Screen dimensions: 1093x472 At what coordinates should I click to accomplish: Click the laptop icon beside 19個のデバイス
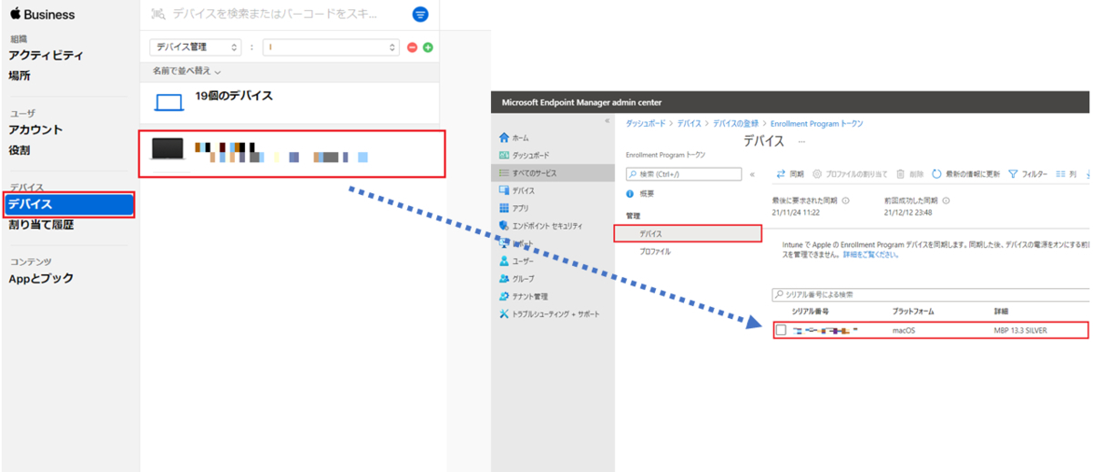pos(169,103)
